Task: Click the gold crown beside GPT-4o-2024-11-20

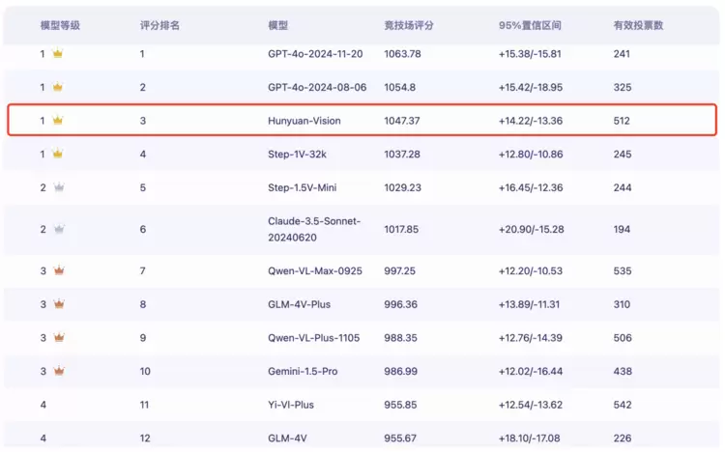Action: 58,54
